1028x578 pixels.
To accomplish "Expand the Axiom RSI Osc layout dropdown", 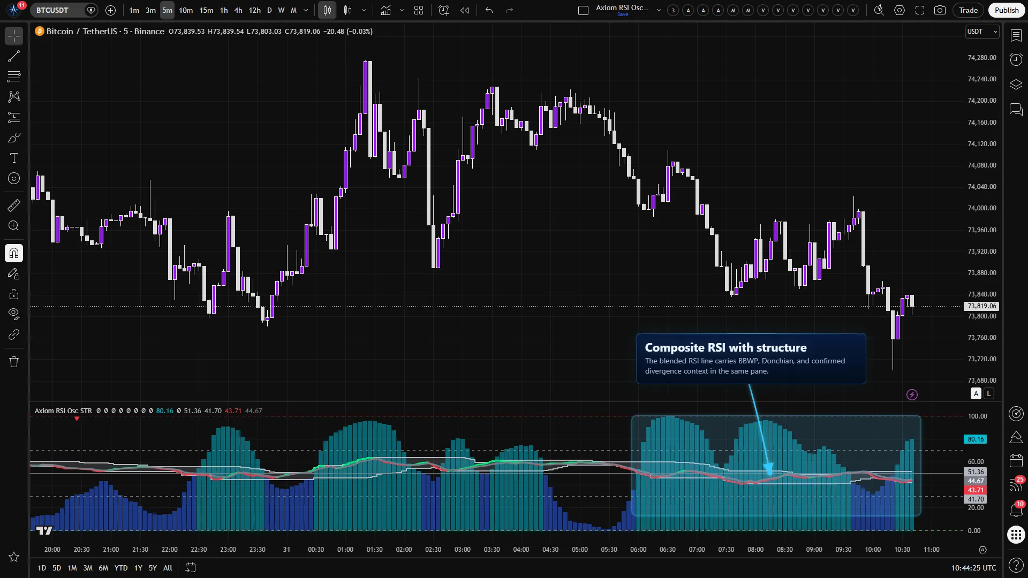I will (659, 10).
